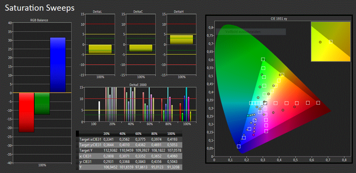
Task: Click the blue bar in RGB Balance
Action: (58, 65)
